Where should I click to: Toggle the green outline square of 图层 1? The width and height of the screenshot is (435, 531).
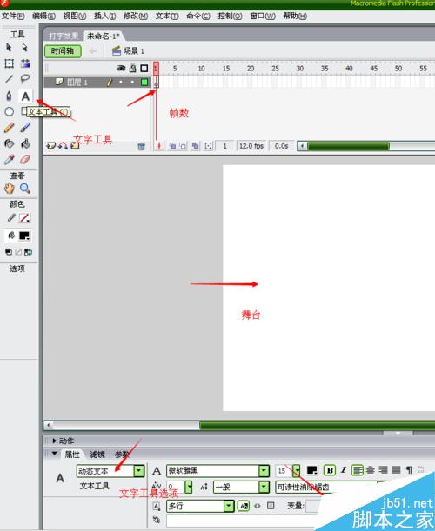(x=144, y=82)
